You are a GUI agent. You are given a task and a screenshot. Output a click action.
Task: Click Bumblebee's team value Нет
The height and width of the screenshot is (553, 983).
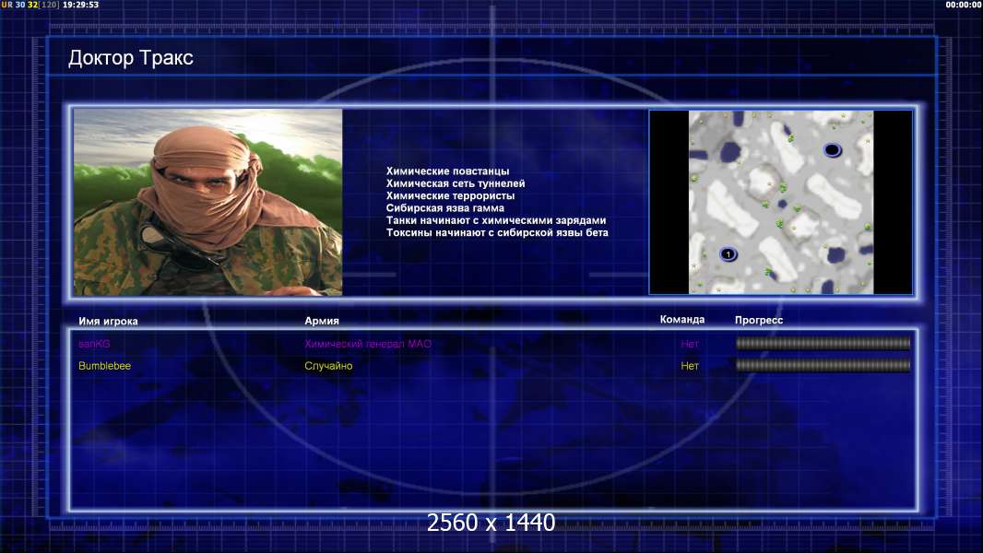tap(690, 366)
